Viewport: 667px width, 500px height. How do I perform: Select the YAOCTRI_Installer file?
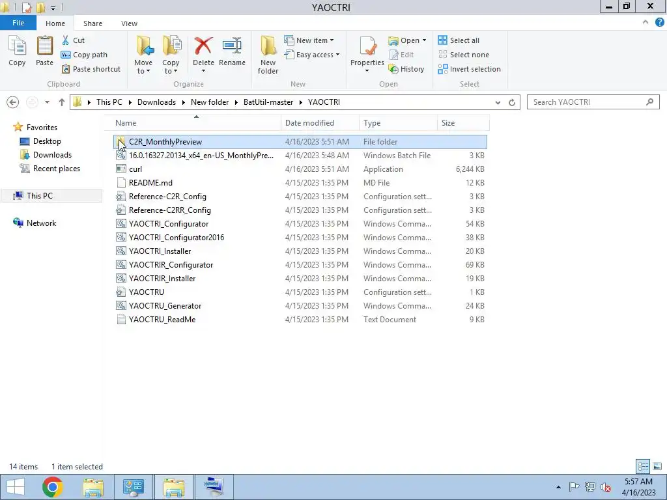(300, 251)
